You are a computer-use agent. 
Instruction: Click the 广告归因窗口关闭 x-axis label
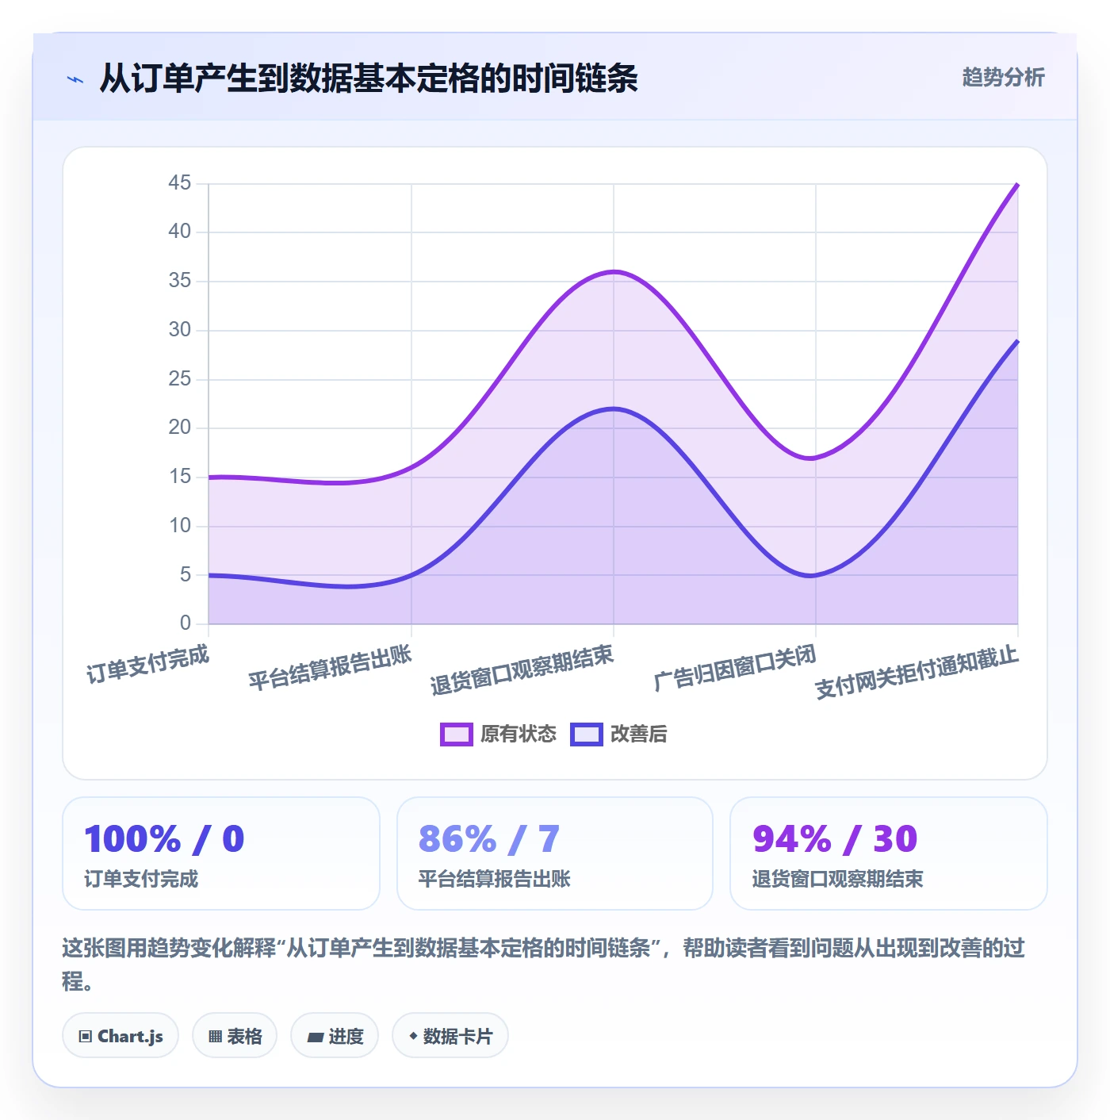coord(735,668)
